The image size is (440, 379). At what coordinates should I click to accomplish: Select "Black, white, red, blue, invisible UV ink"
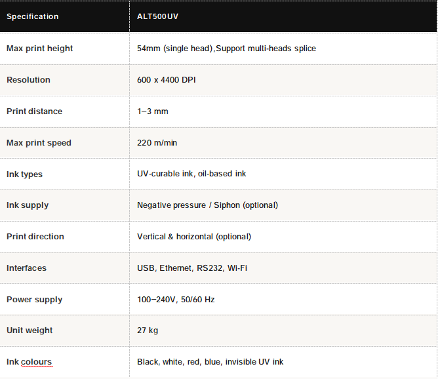pyautogui.click(x=210, y=362)
